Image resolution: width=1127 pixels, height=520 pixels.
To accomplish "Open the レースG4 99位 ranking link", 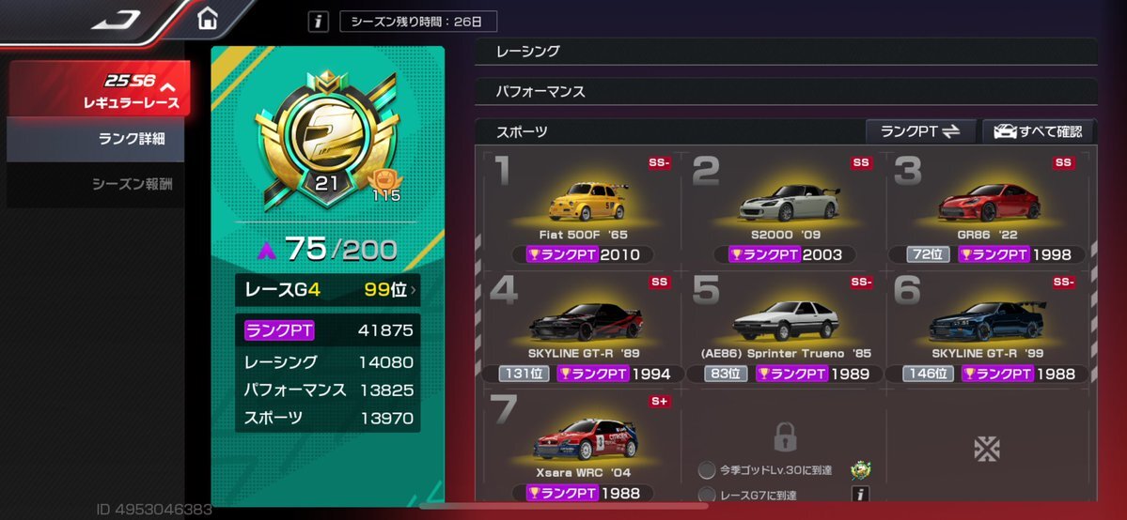I will [x=328, y=290].
